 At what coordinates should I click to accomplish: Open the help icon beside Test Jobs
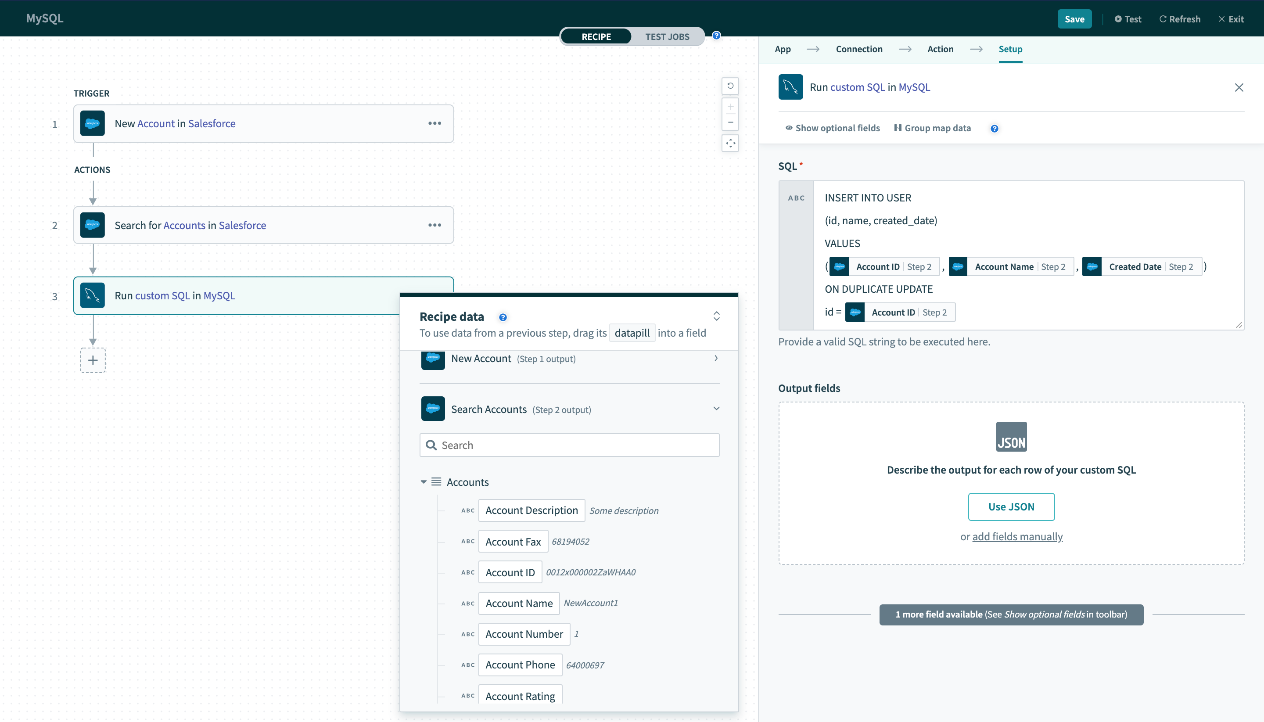(716, 36)
